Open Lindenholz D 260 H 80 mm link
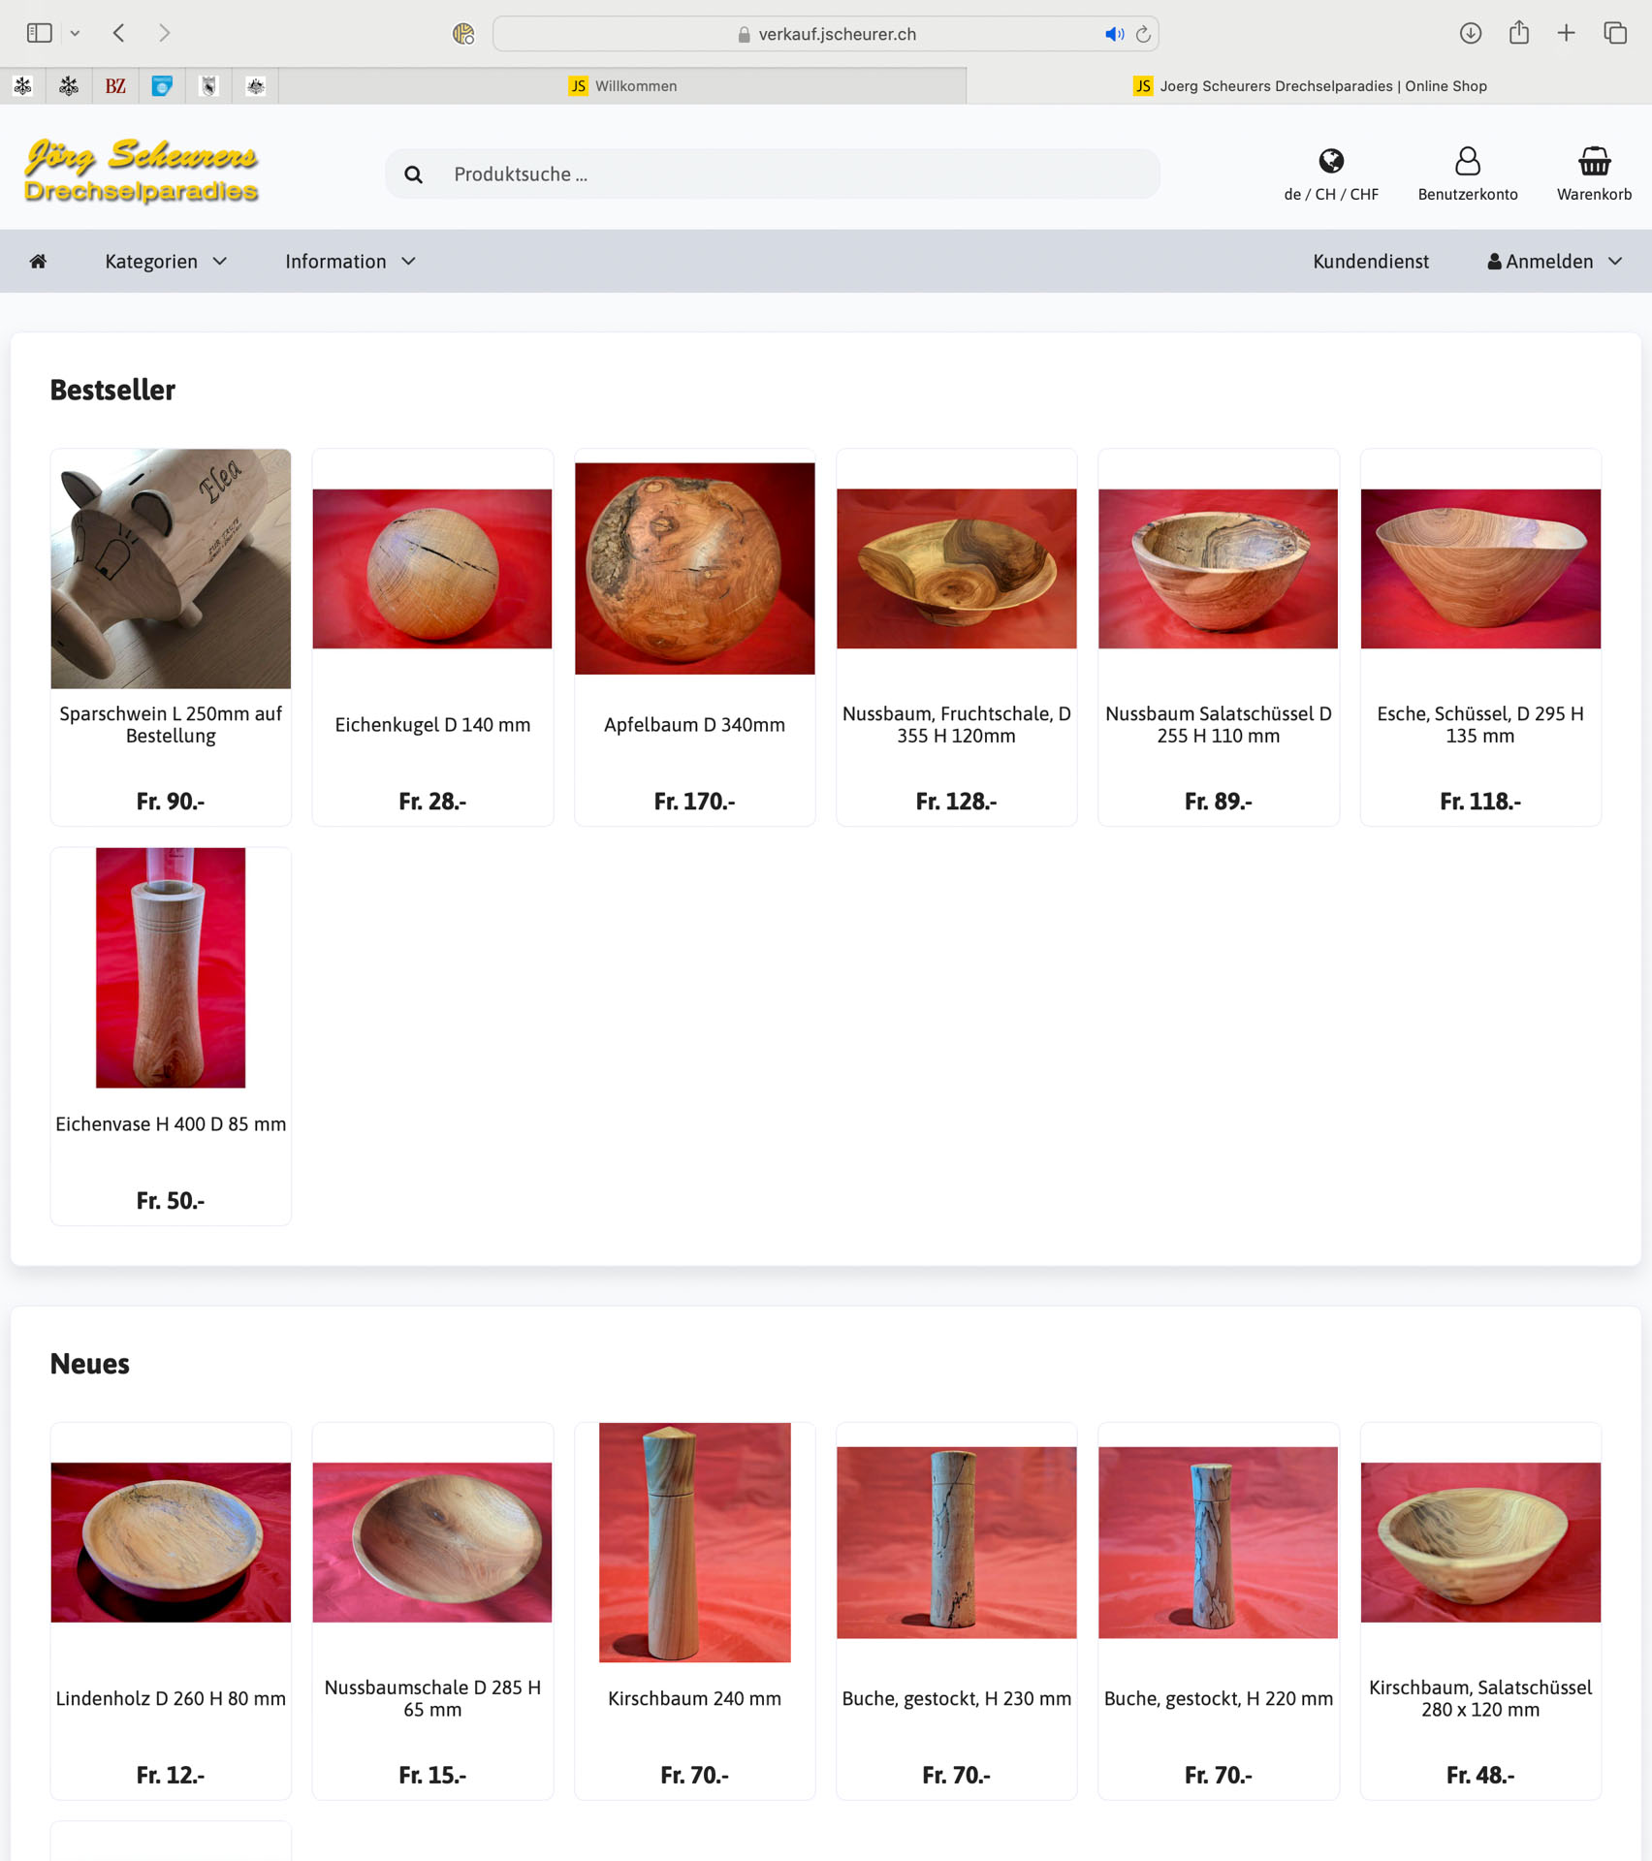Screen dimensions: 1652x1861 click(x=171, y=1699)
